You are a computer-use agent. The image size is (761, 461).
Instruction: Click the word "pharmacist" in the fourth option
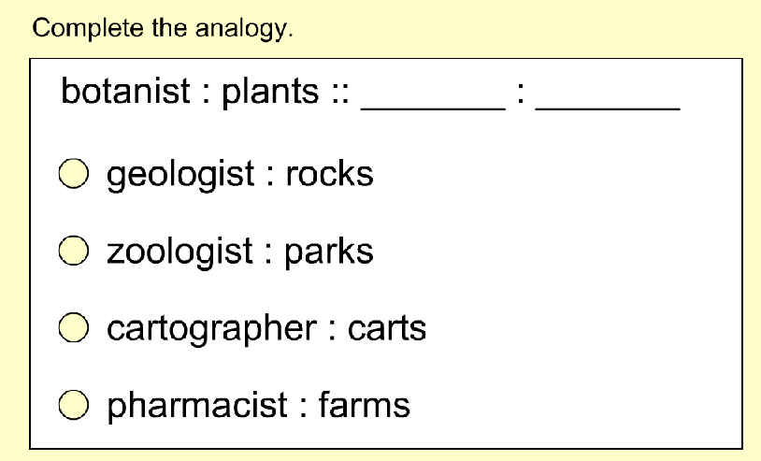tap(197, 406)
